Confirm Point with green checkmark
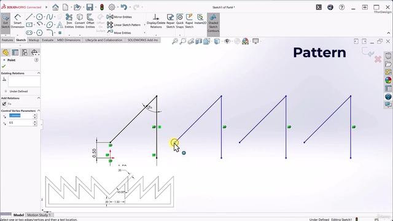Screen dimensions: 393x221 point(4,66)
